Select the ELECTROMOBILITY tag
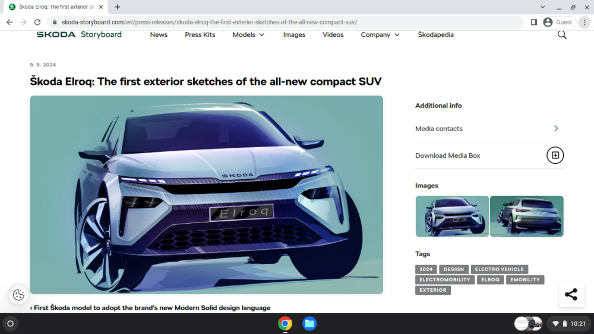This screenshot has width=594, height=334. pyautogui.click(x=445, y=280)
